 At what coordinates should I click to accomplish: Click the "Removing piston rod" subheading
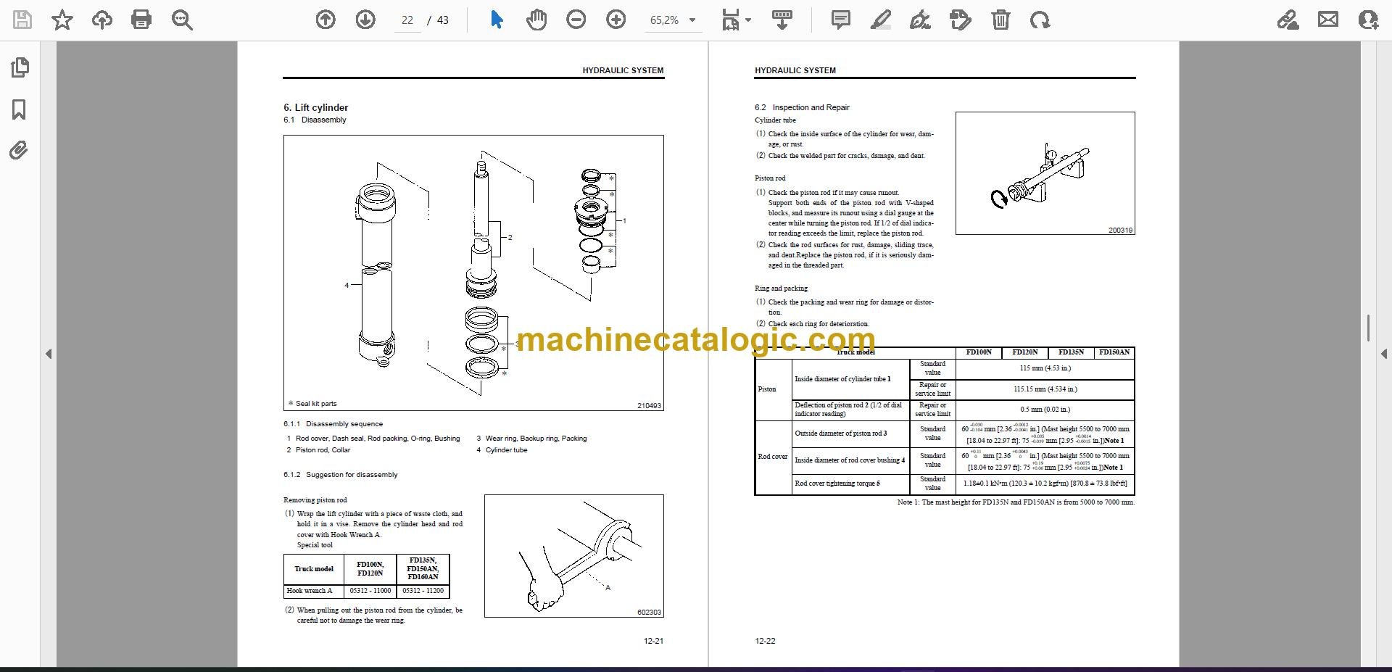pos(315,500)
